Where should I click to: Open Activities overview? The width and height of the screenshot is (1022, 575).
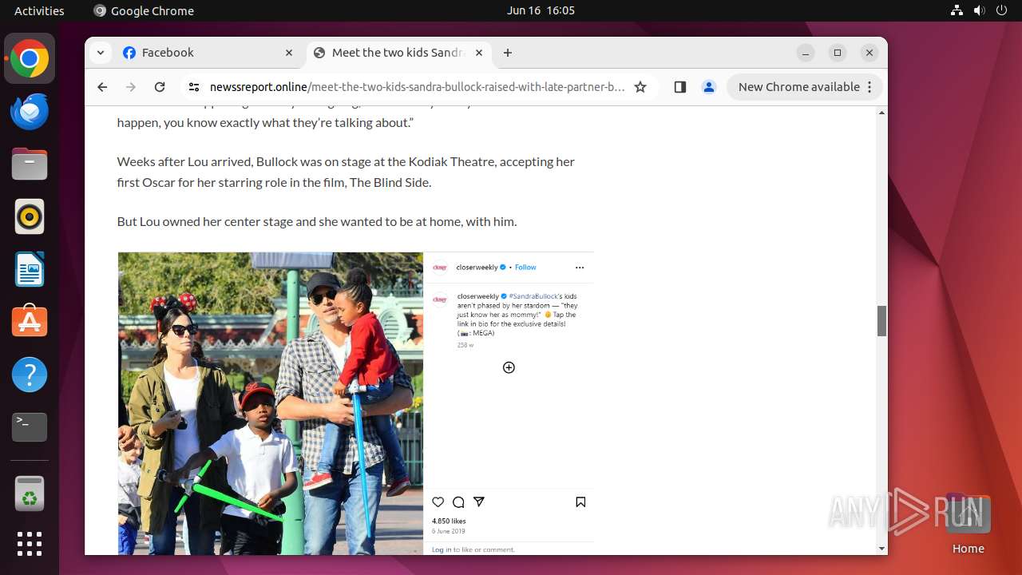tap(39, 10)
